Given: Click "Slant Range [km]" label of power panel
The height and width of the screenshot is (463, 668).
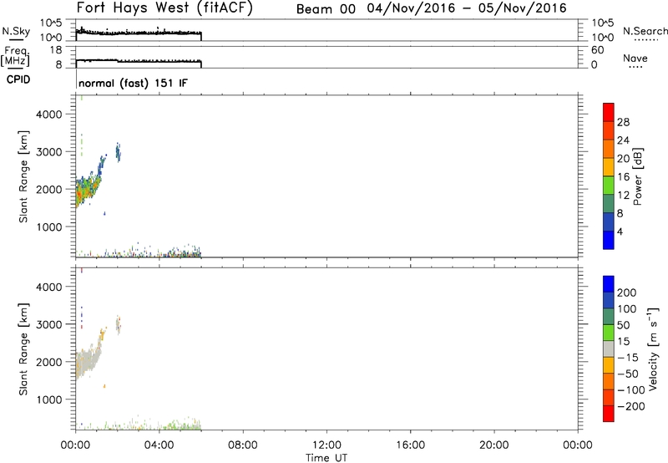Looking at the screenshot, I should (23, 176).
